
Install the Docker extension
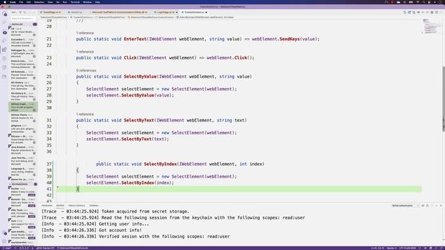[x=31, y=195]
